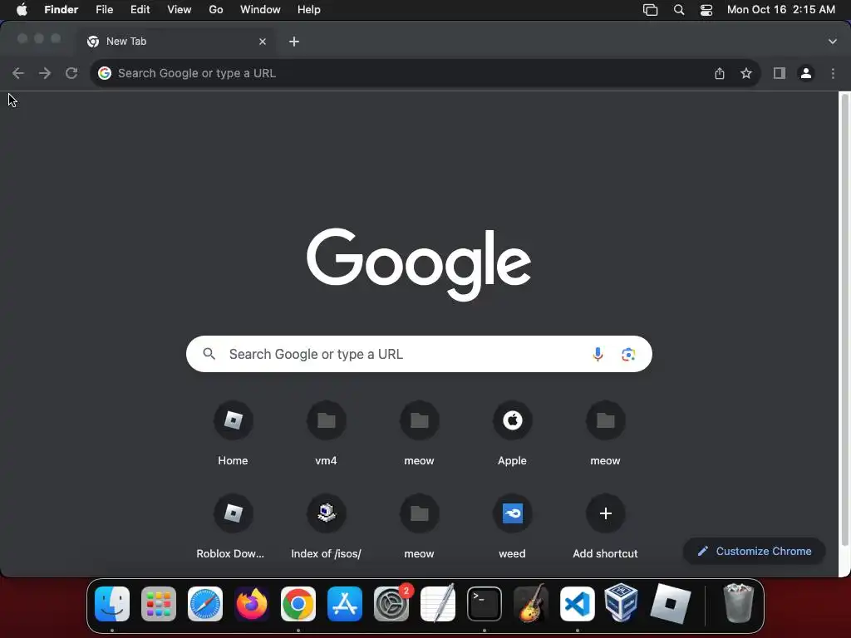Share this page via share icon
The image size is (851, 638).
(720, 73)
